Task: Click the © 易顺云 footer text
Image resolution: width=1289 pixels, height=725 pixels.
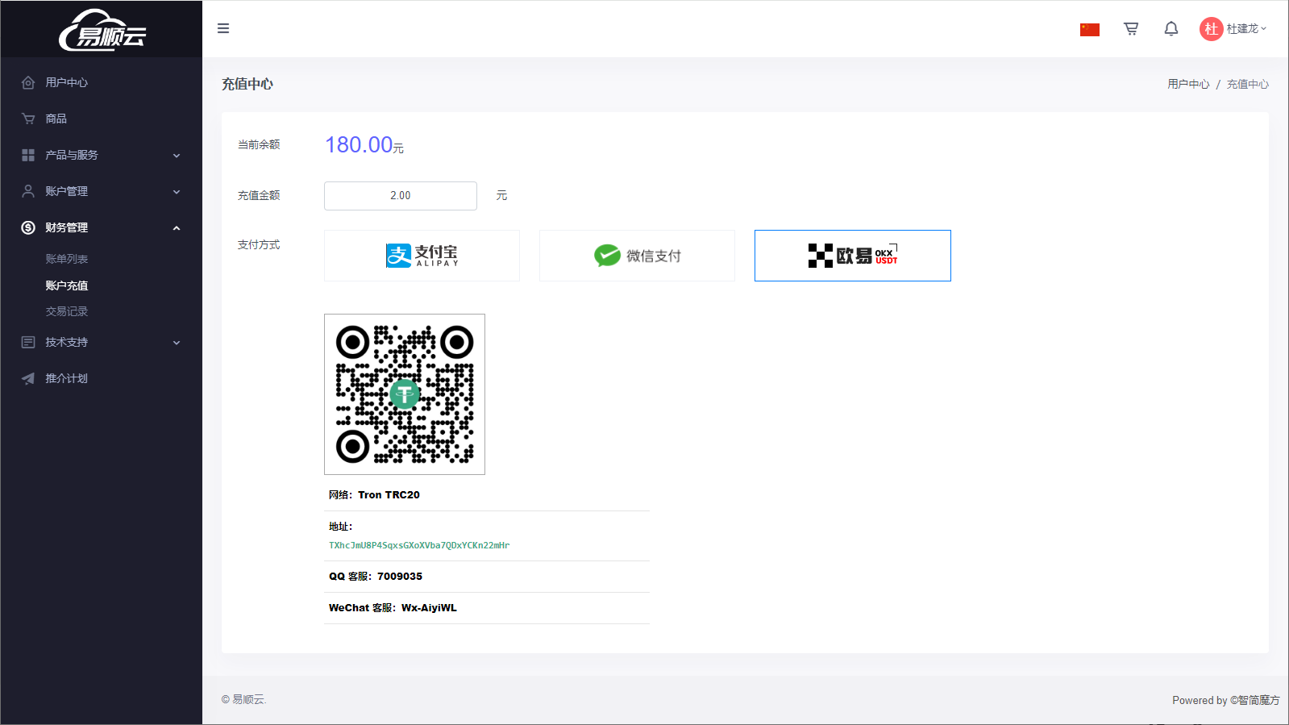Action: tap(243, 699)
